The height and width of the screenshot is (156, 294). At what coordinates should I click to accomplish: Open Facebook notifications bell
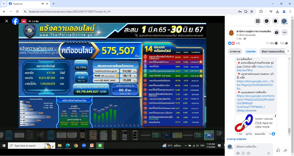click(275, 21)
